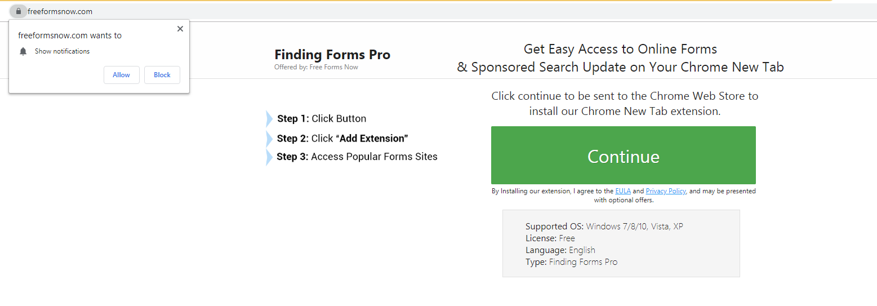The image size is (877, 306).
Task: Block notifications from freeformsnow.com
Action: 162,75
